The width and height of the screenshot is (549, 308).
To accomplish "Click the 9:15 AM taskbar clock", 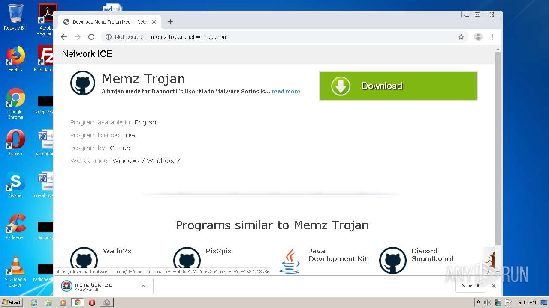I will pyautogui.click(x=527, y=302).
